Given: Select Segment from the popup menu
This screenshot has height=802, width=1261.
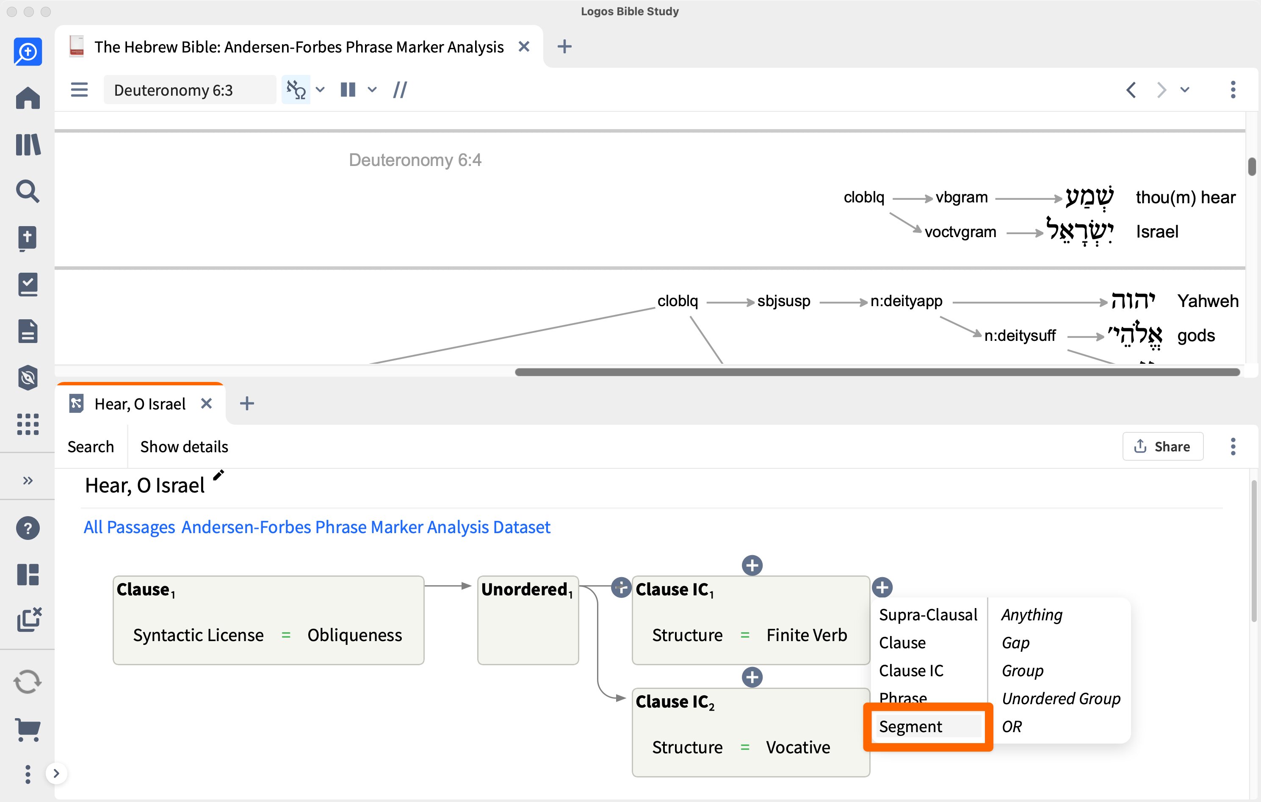Looking at the screenshot, I should click(x=928, y=727).
